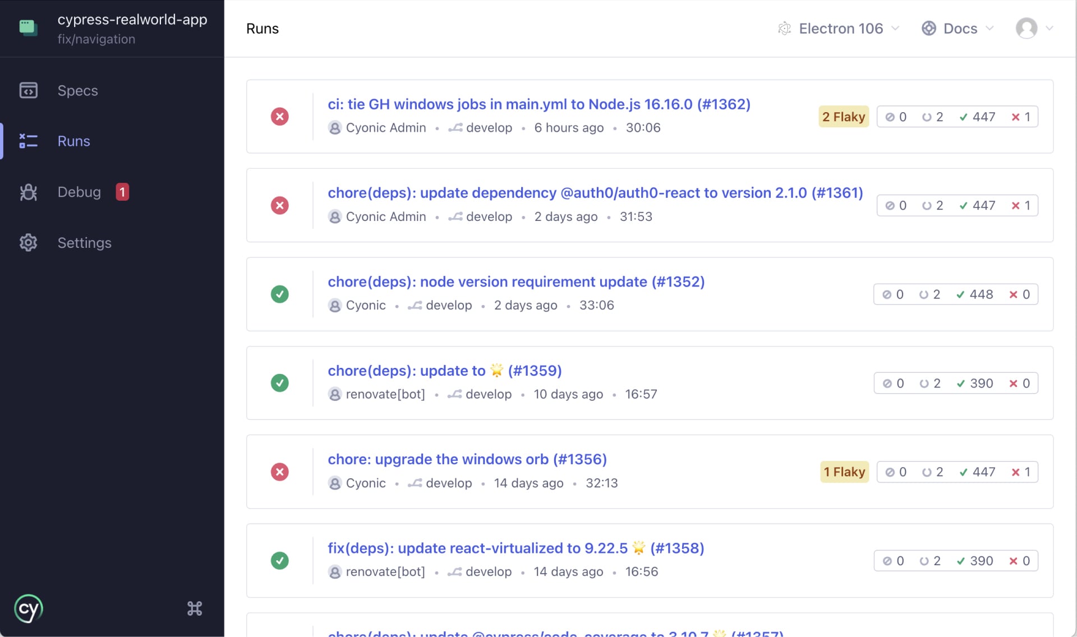Image resolution: width=1077 pixels, height=637 pixels.
Task: Click the '1 Flaky' badge on #1356
Action: pos(844,472)
